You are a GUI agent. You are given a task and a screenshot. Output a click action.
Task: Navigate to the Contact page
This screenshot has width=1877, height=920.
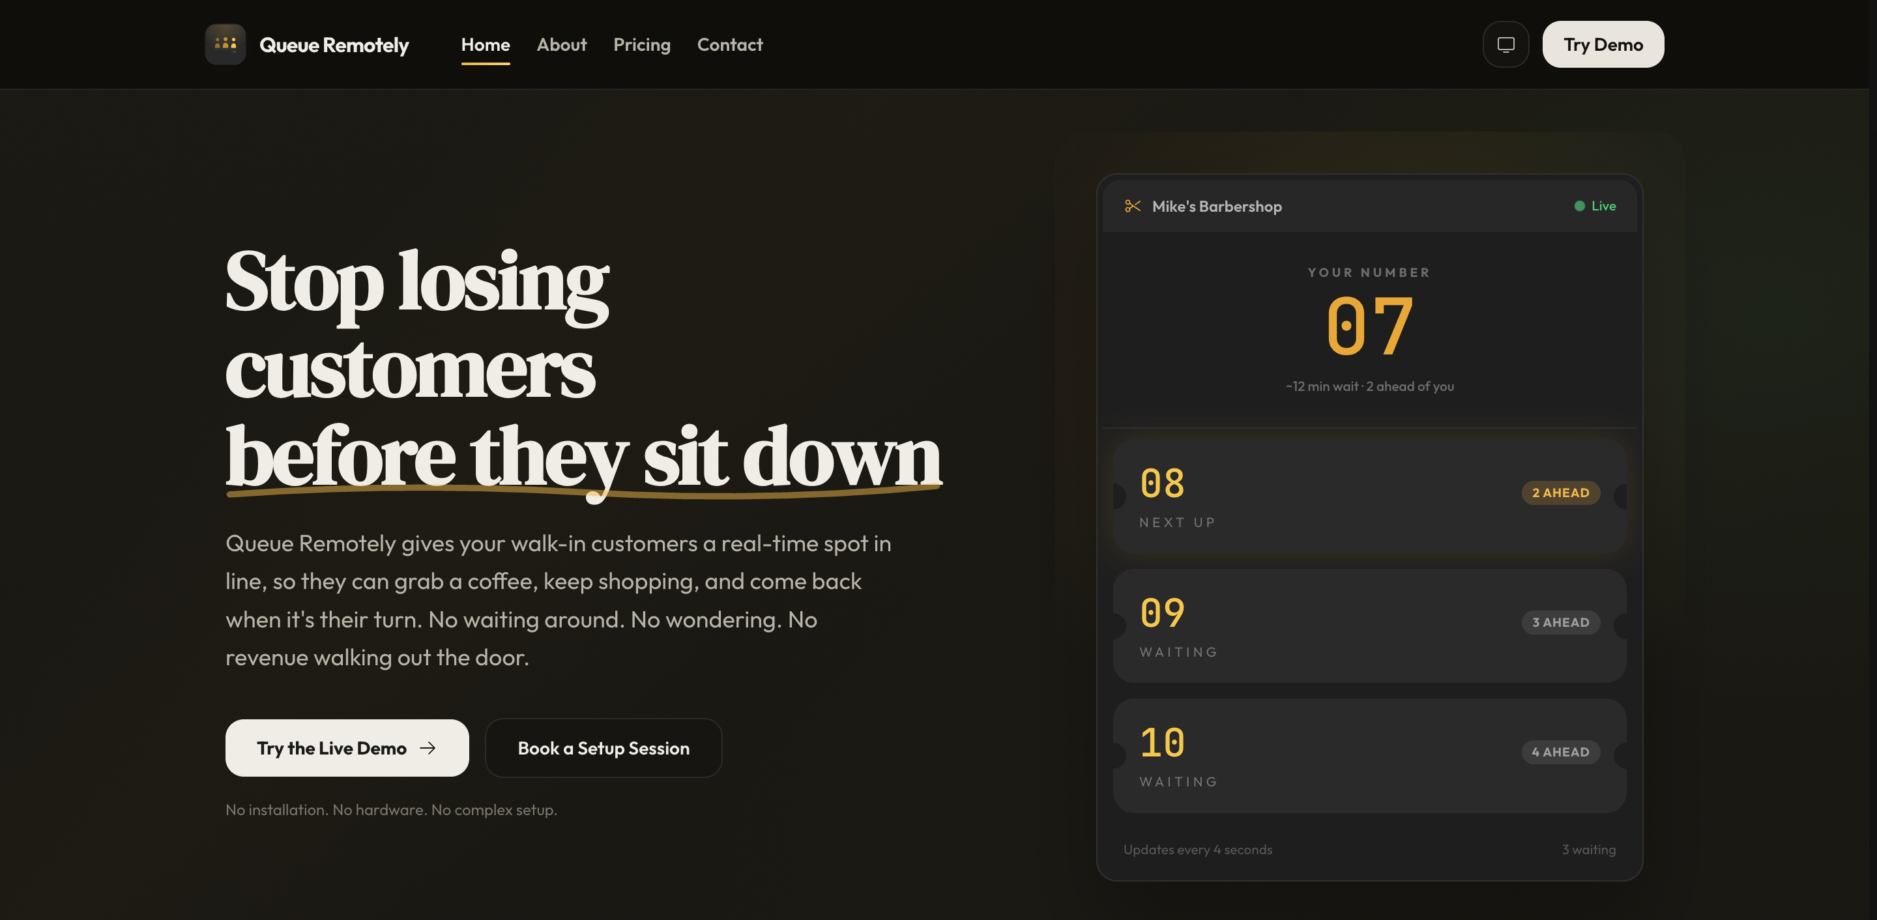pos(729,44)
